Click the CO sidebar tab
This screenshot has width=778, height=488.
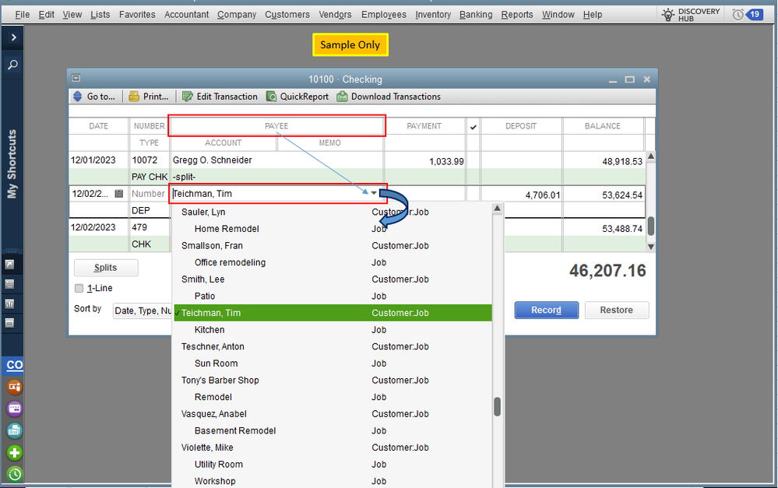coord(14,366)
